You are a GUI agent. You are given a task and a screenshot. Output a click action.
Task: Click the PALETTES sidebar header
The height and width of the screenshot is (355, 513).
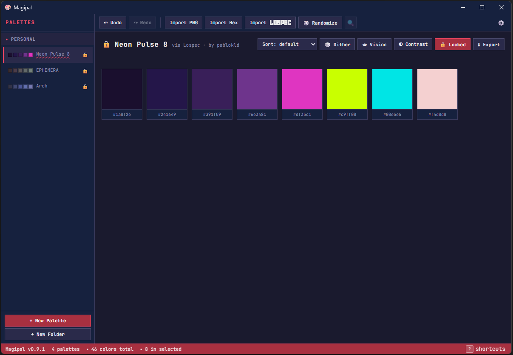pos(20,23)
